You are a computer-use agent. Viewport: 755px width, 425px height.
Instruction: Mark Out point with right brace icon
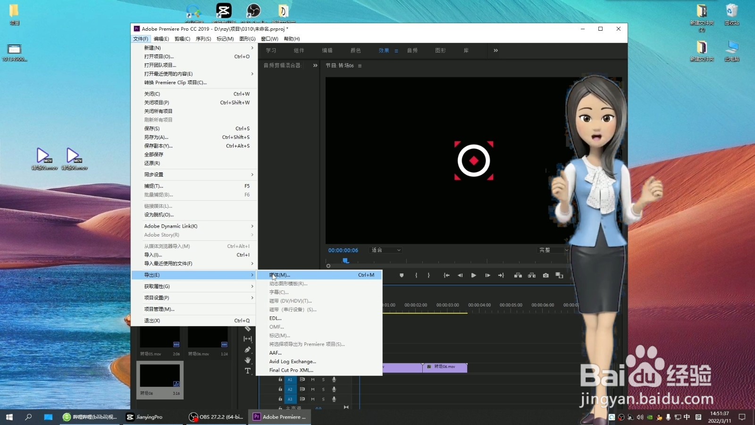pyautogui.click(x=428, y=275)
